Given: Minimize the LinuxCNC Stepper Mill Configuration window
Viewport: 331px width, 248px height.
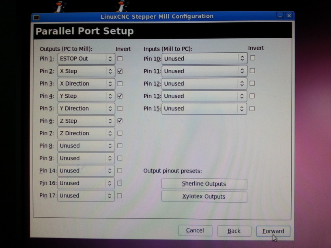Looking at the screenshot, I should click(280, 16).
